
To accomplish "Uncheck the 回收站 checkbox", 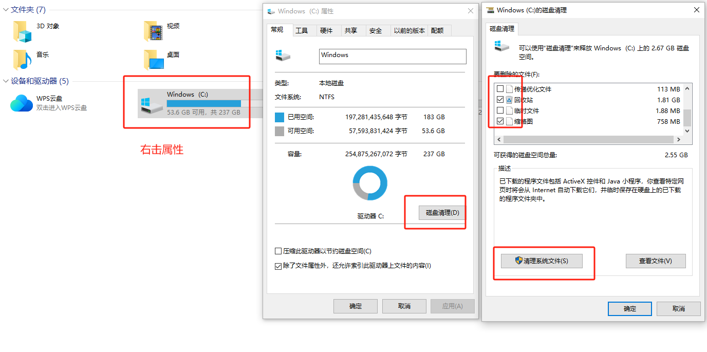I will (500, 100).
